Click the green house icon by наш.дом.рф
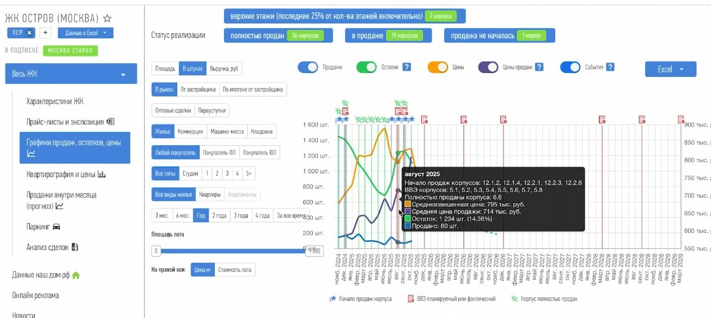Screen dimensions: 711x318 [75, 275]
